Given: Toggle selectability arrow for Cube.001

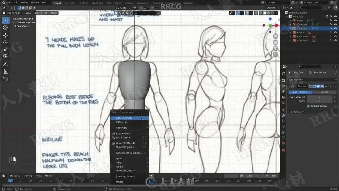Looking at the screenshot, I should [x=331, y=24].
